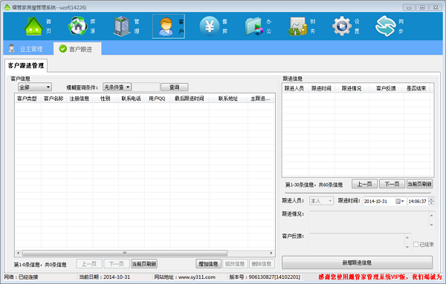The height and width of the screenshot is (284, 446).
Task: Sort by 注册信息 column header
Action: (x=80, y=99)
